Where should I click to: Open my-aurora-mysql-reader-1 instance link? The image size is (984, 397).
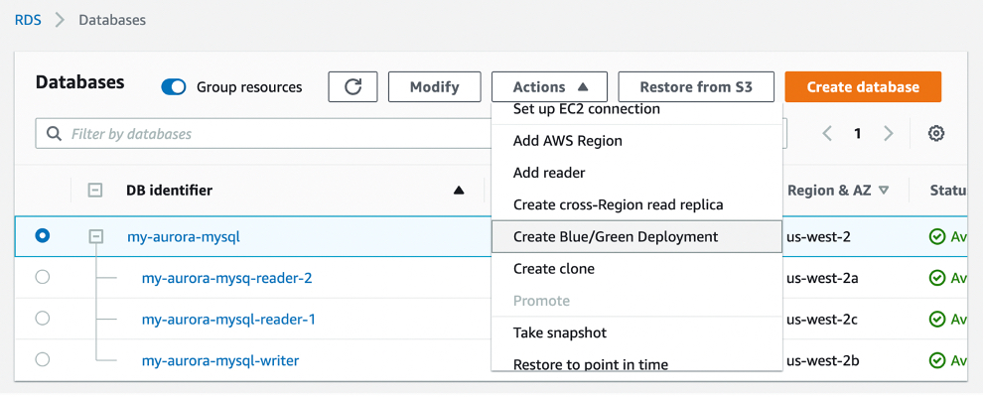click(228, 320)
